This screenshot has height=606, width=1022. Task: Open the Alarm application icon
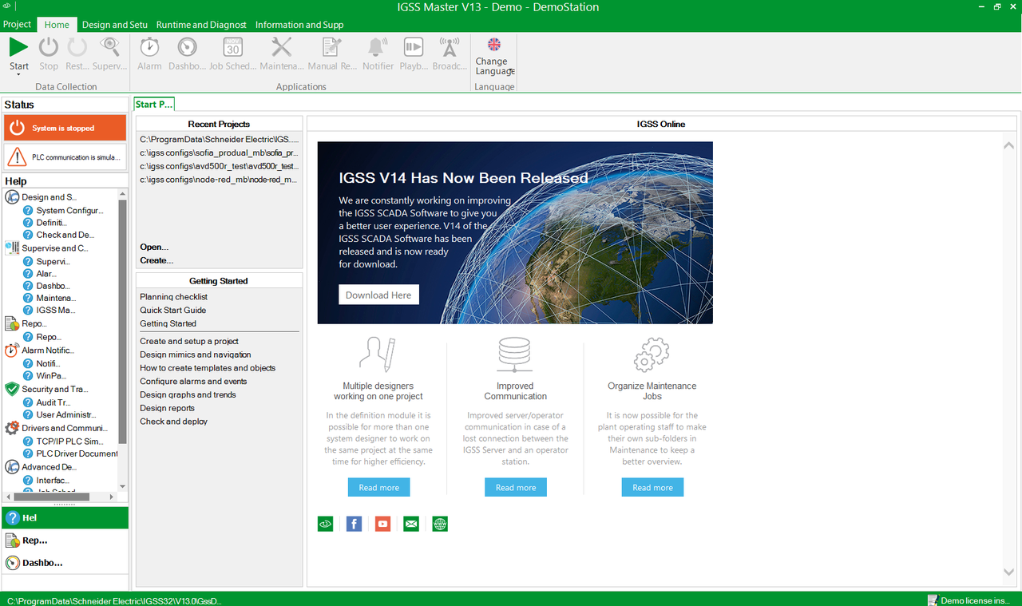(x=149, y=47)
